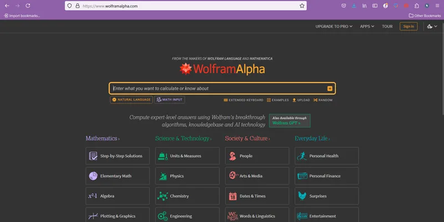The image size is (444, 222).
Task: Switch to Math Input mode
Action: (x=169, y=100)
